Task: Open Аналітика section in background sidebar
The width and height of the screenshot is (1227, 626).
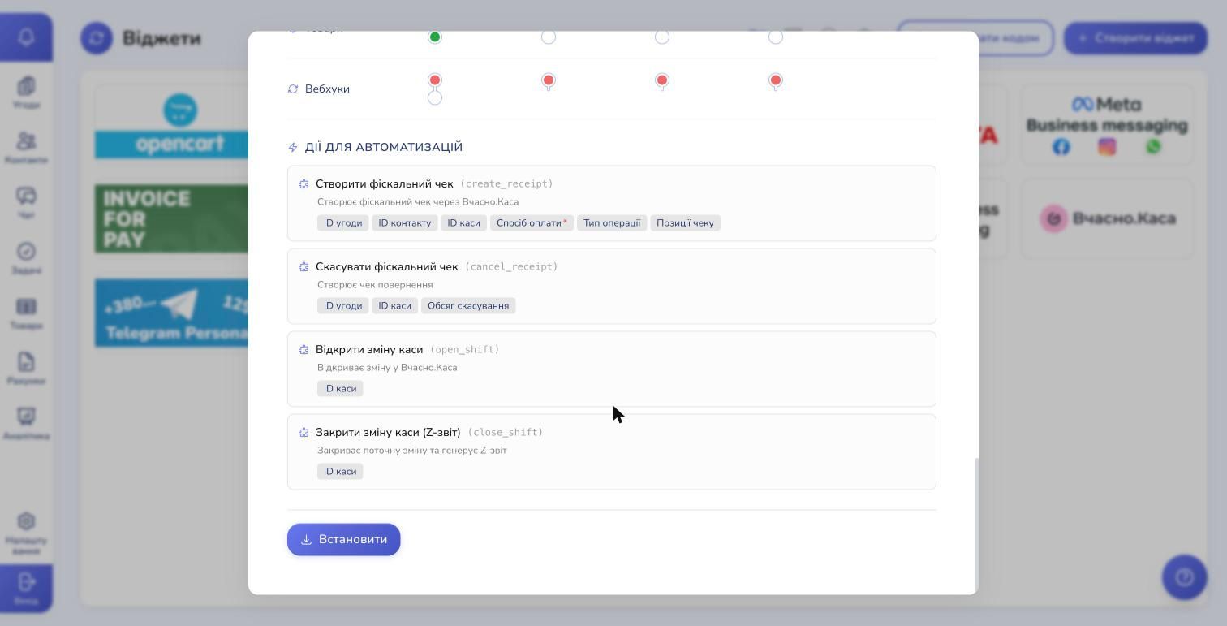Action: pyautogui.click(x=26, y=424)
